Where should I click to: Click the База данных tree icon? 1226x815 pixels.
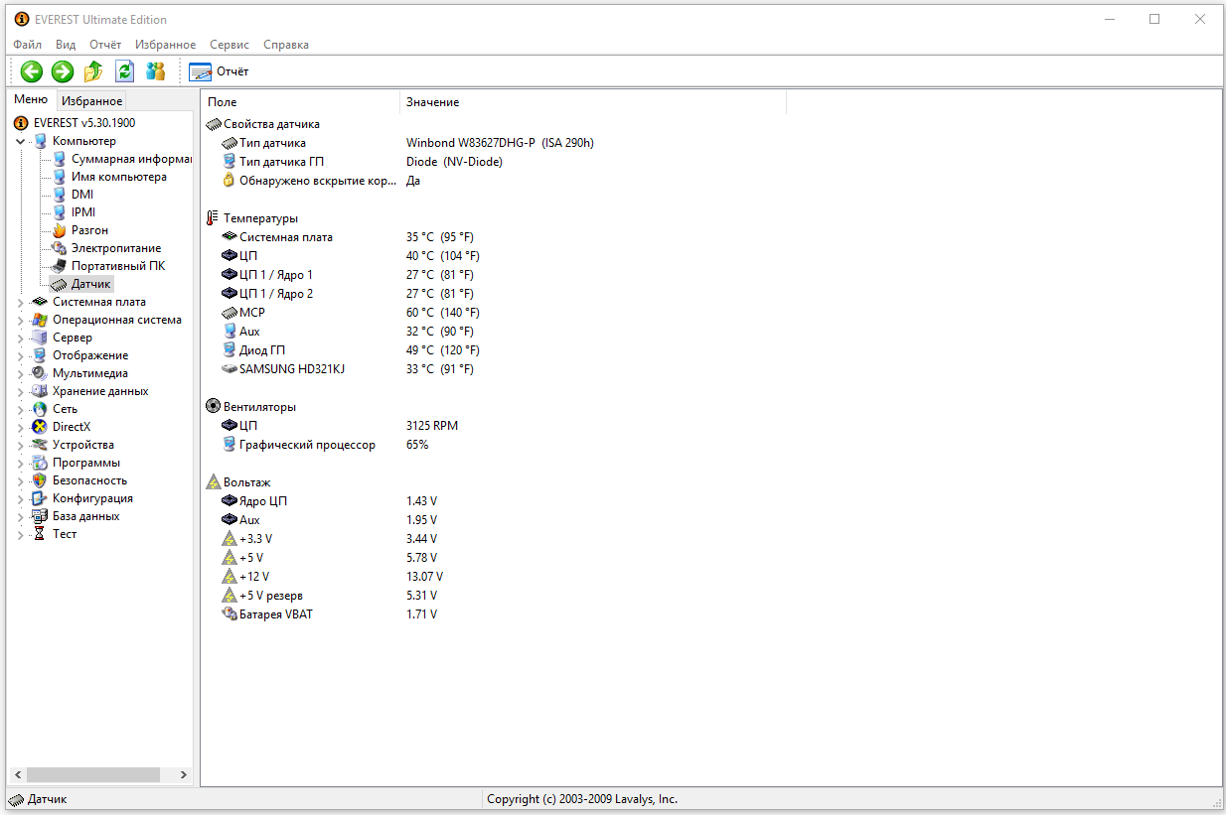pyautogui.click(x=40, y=516)
